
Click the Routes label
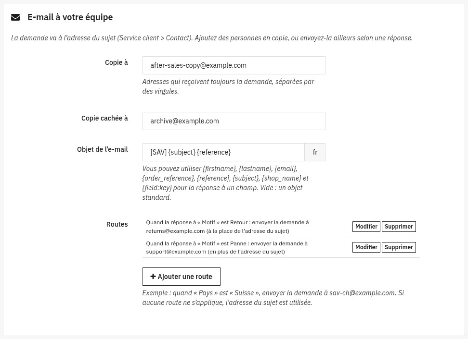click(x=117, y=224)
